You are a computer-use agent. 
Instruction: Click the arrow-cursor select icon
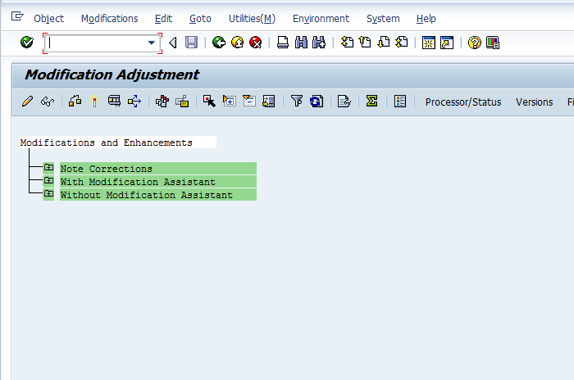click(209, 101)
